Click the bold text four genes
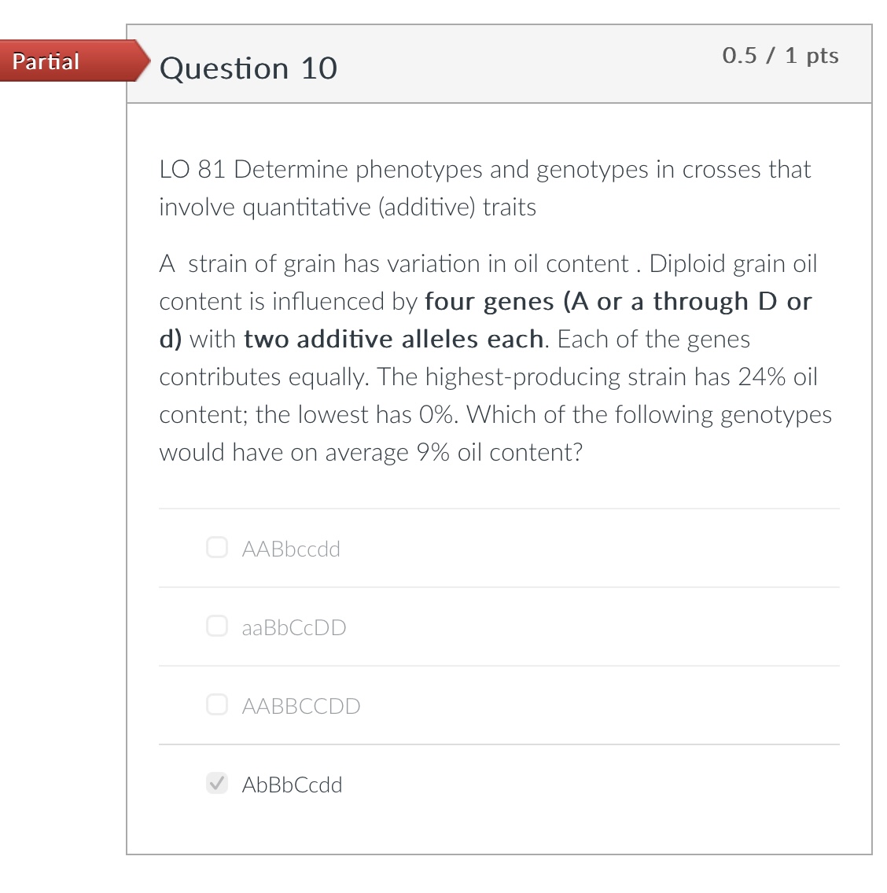The image size is (887, 893). pos(489,301)
